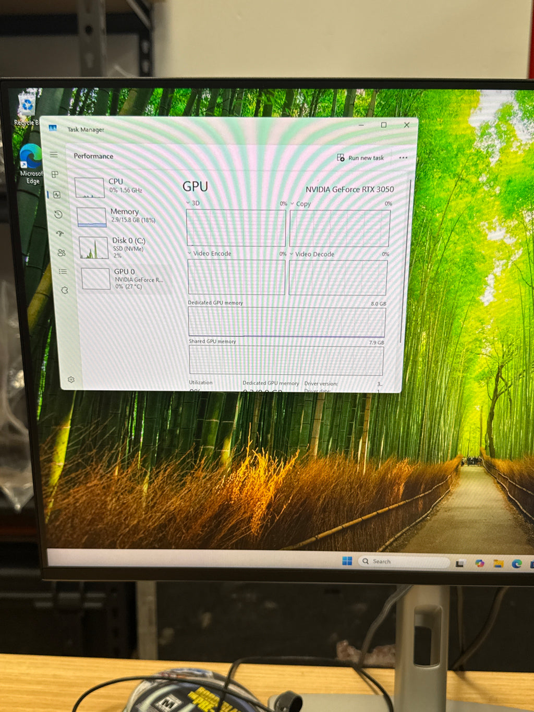Go to Processes page in sidebar

pos(55,174)
